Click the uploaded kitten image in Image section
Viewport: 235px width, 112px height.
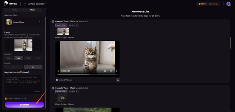point(23,45)
